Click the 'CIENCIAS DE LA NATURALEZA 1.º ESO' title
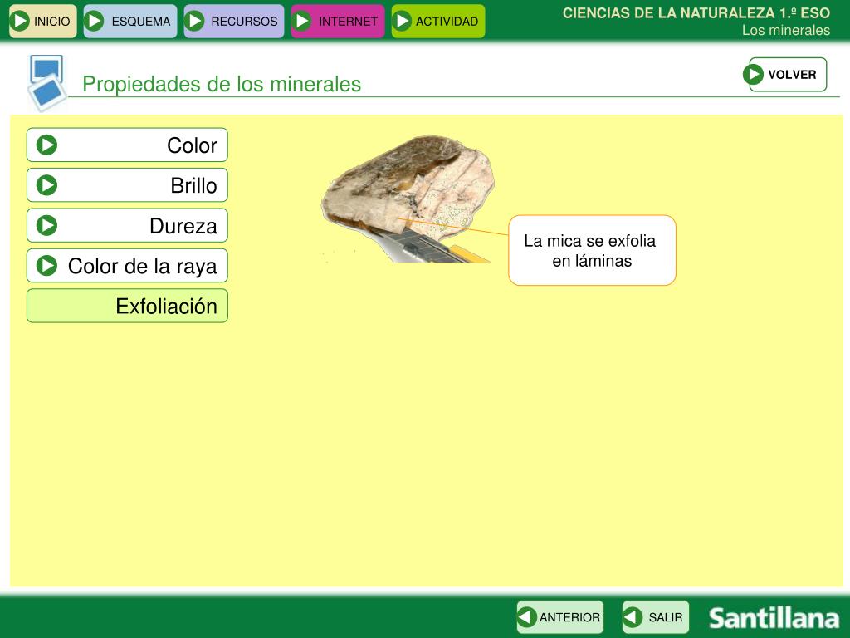 tap(696, 13)
